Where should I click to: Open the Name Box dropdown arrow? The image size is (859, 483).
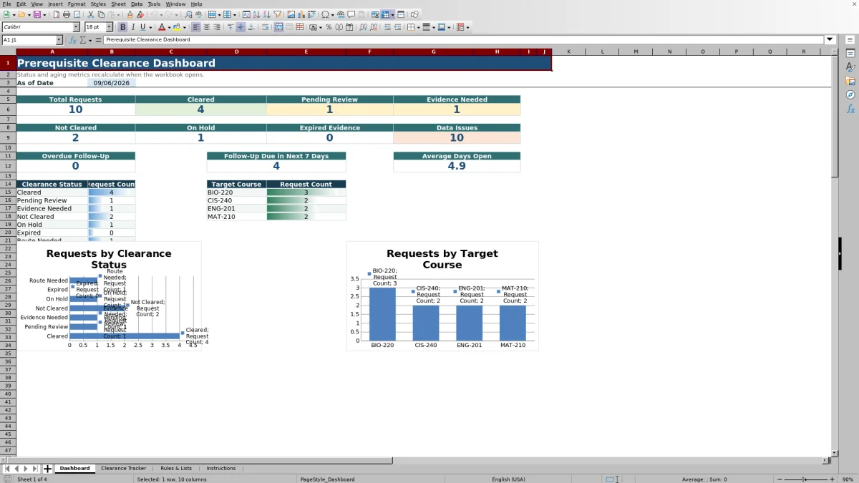coord(59,40)
